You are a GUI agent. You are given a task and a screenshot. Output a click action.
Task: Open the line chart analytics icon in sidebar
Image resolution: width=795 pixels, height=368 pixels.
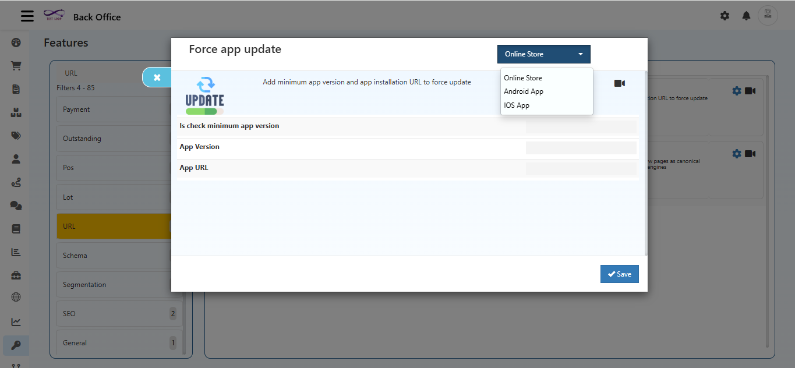(16, 321)
